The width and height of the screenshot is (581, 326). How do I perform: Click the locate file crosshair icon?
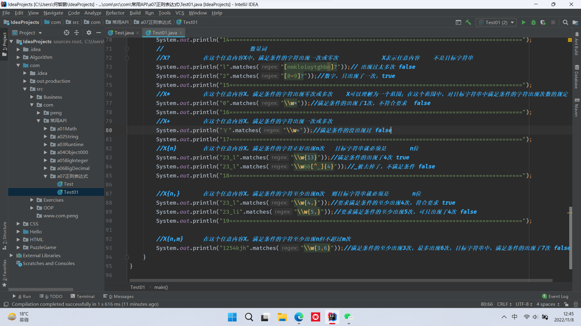click(x=67, y=33)
